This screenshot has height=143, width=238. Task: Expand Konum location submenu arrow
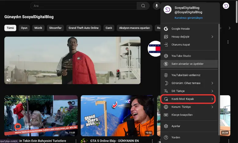click(x=212, y=107)
